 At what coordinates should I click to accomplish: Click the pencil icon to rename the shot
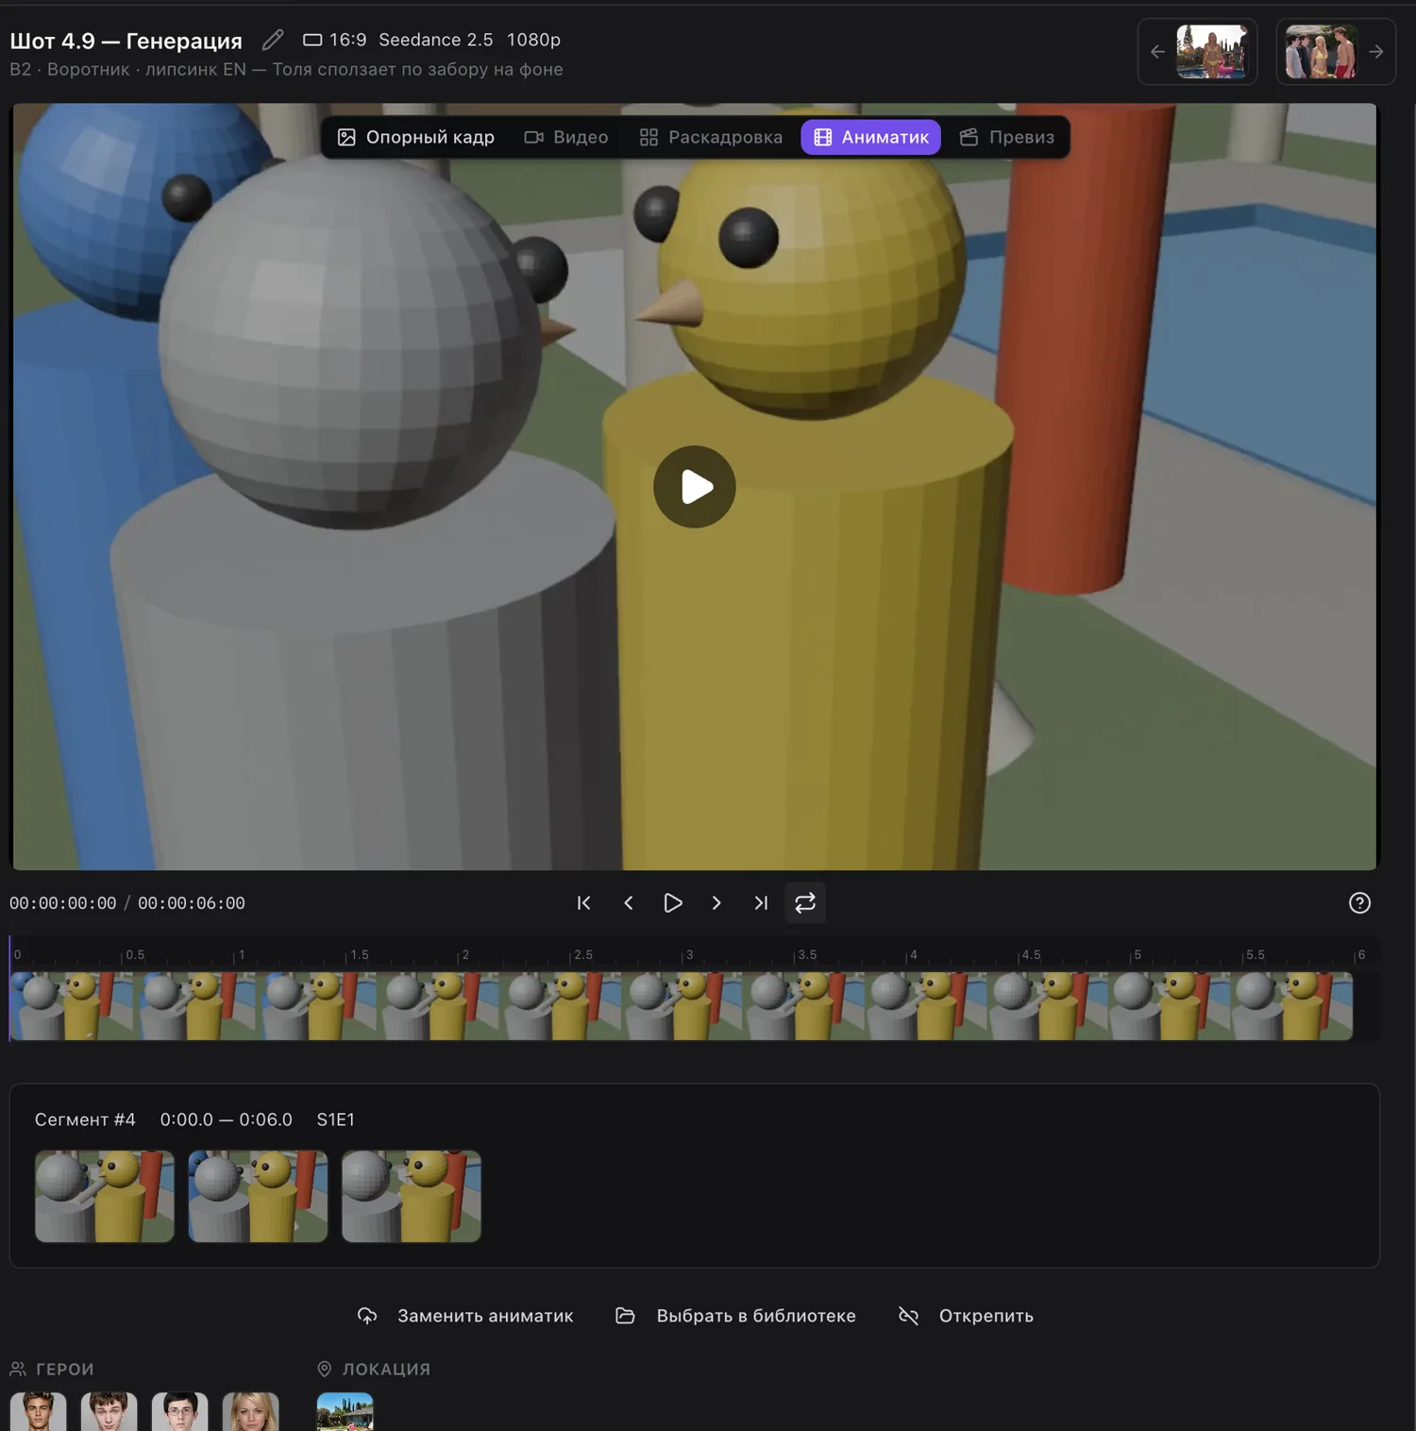(x=273, y=40)
